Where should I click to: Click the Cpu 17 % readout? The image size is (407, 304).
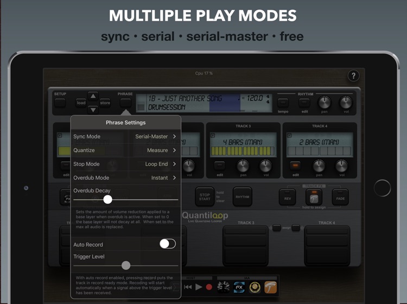point(203,73)
